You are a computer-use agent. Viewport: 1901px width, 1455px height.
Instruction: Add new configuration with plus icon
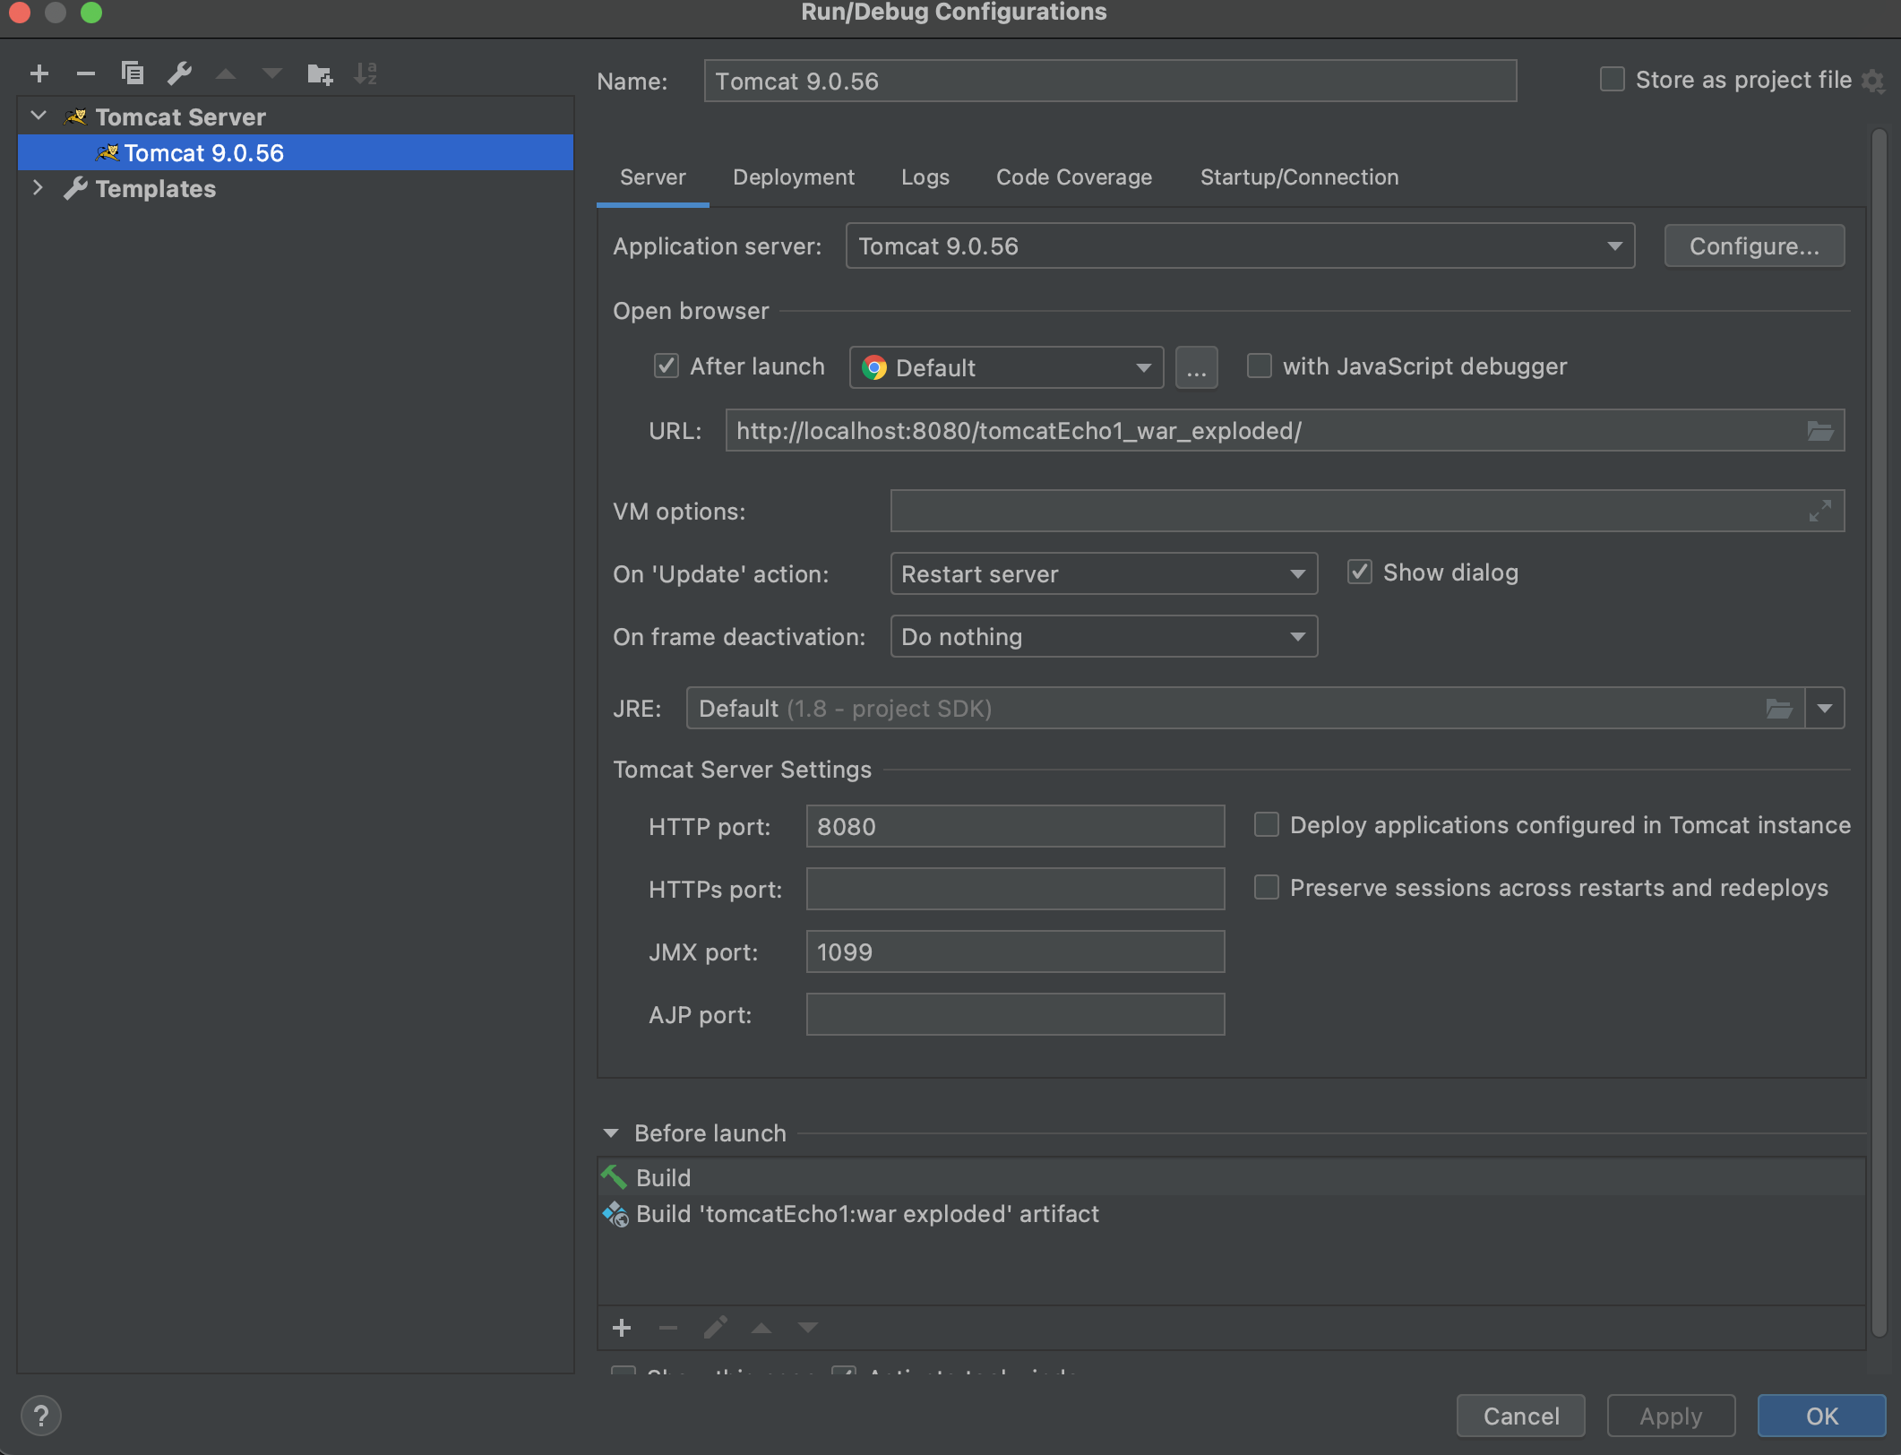click(x=39, y=73)
